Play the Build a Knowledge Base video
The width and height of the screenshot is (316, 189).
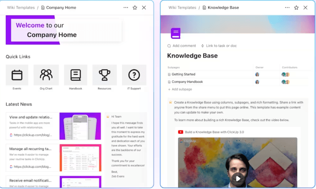coord(238,178)
